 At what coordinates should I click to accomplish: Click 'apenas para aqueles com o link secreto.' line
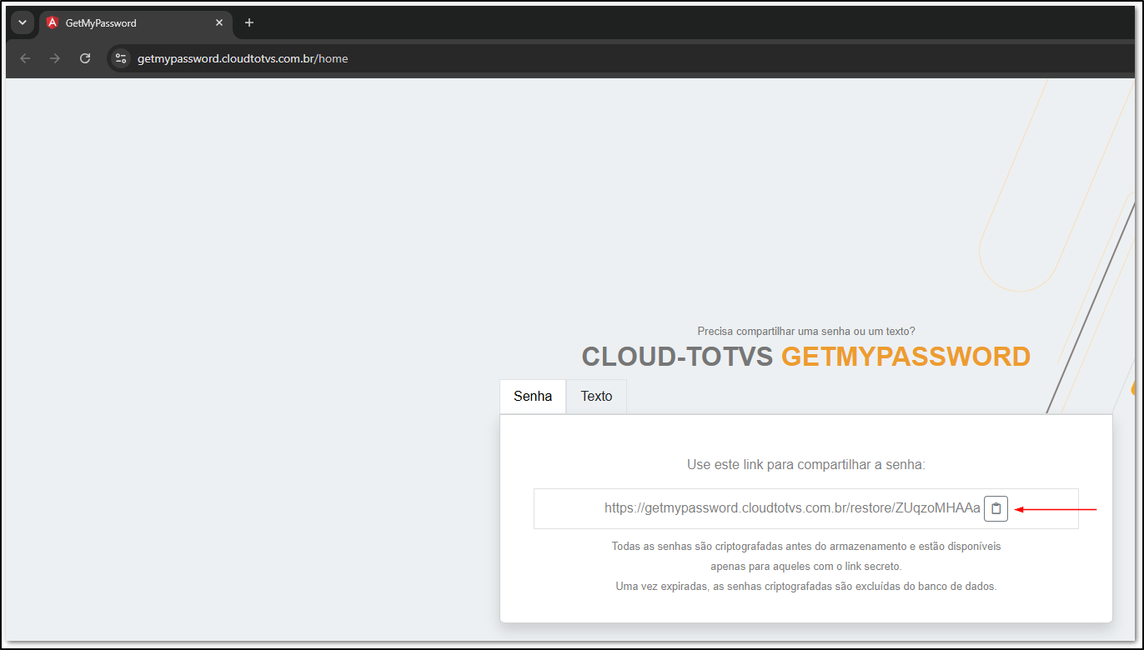[805, 567]
